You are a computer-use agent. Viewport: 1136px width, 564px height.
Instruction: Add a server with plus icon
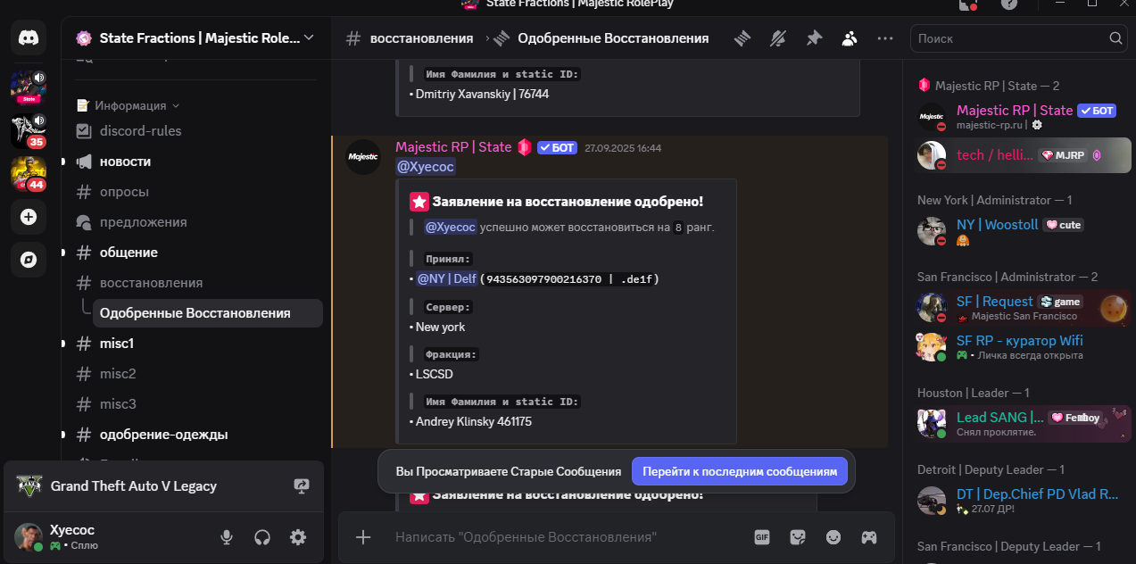click(x=29, y=217)
